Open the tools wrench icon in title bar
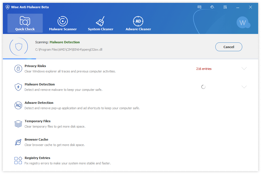The image size is (261, 174). [212, 7]
